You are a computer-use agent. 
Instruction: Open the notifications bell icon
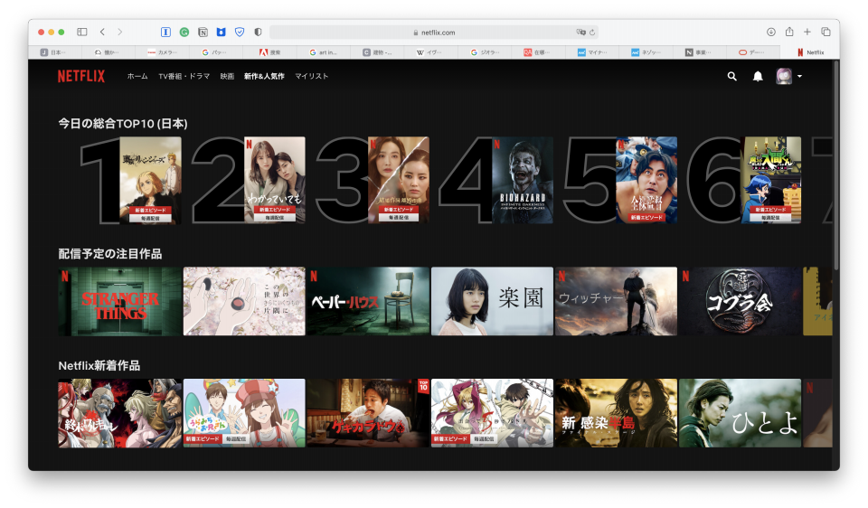click(x=758, y=76)
